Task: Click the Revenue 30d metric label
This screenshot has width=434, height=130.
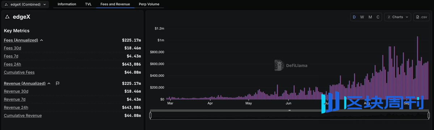Action: tap(16, 91)
